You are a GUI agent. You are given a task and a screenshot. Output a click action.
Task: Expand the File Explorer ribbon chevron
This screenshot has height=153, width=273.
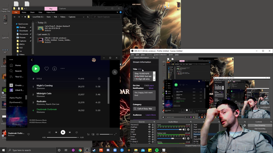(117, 12)
